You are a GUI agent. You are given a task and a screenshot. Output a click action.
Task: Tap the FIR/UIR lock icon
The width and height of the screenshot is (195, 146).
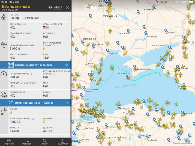click(x=11, y=112)
